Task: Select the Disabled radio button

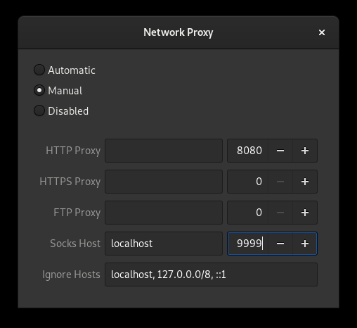Action: click(39, 111)
